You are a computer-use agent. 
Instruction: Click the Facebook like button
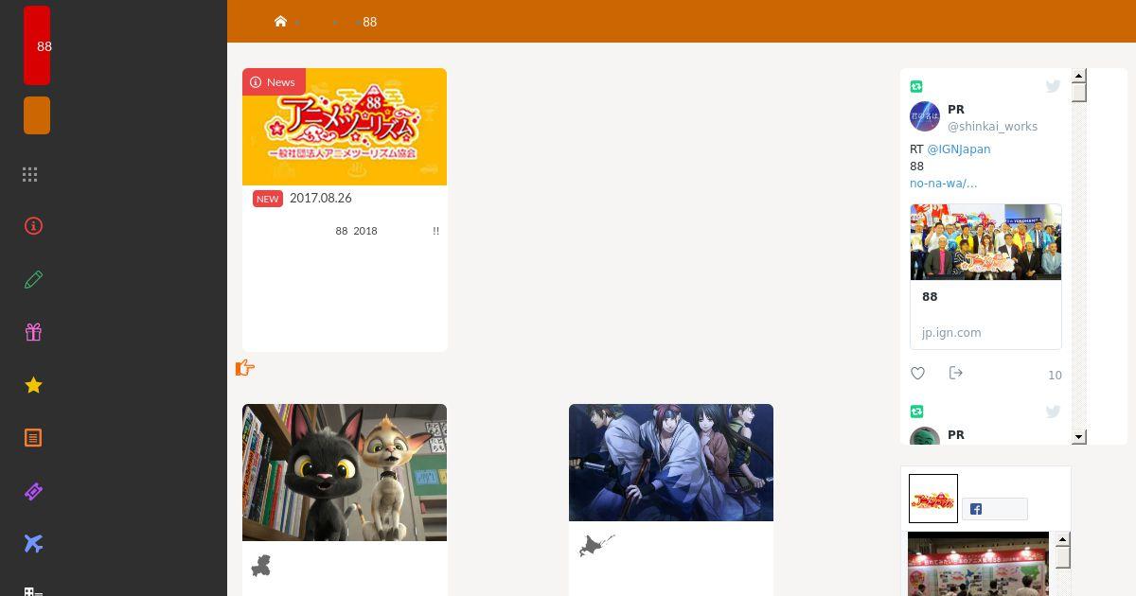[x=995, y=509]
